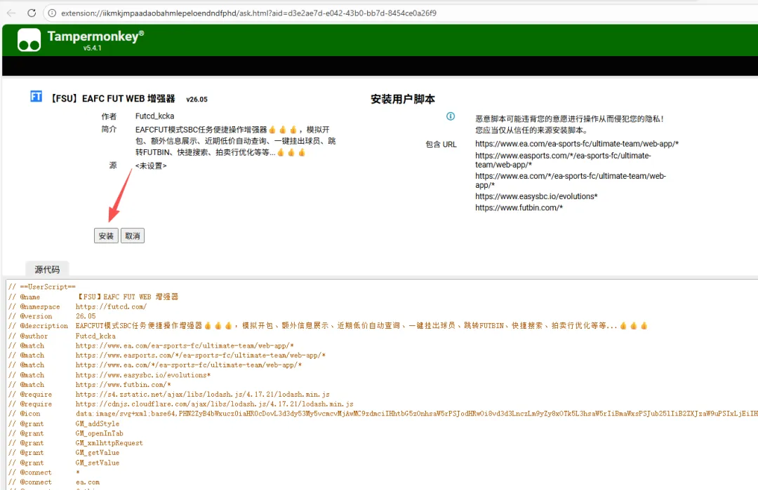Click the Tampermonkey logo icon

29,39
